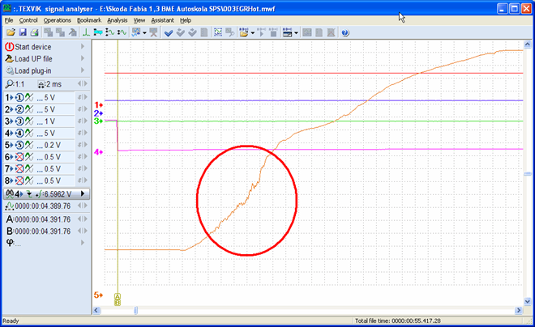Click the panel layout toolbar icon
535x327 pixels.
287,32
